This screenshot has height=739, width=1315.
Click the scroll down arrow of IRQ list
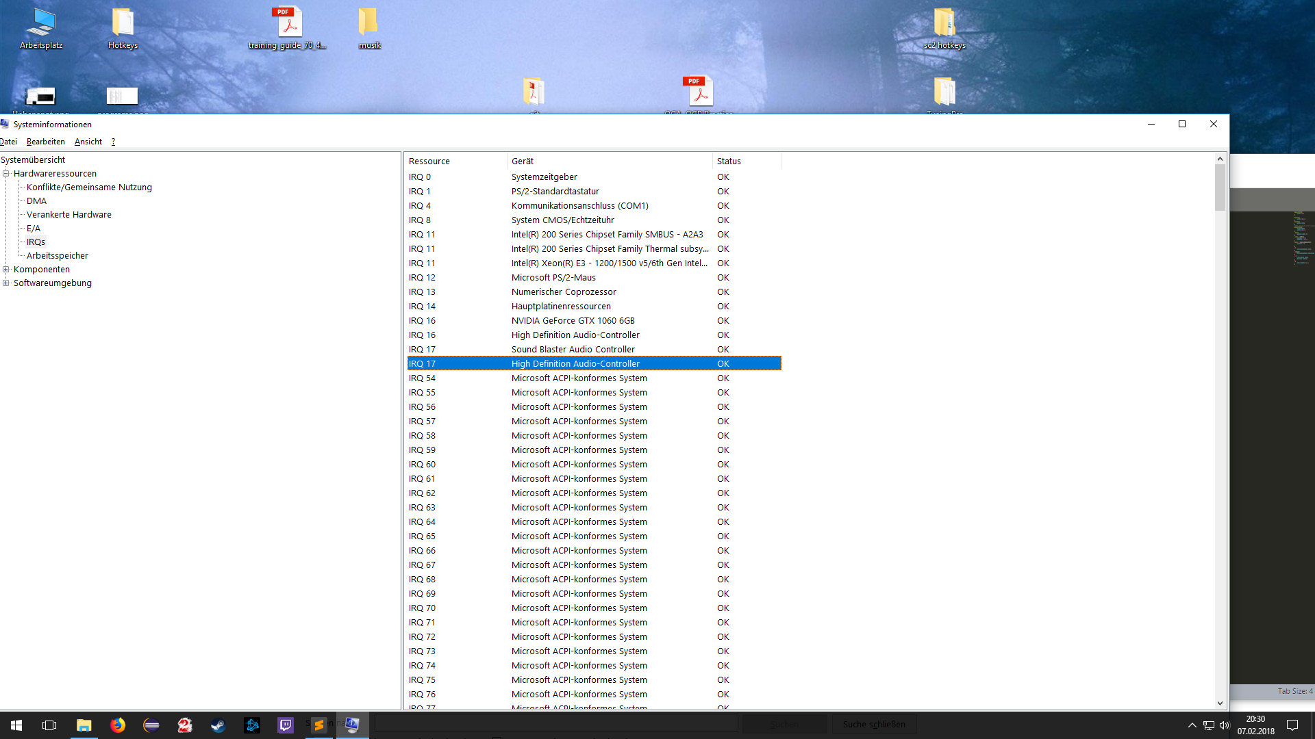coord(1220,703)
